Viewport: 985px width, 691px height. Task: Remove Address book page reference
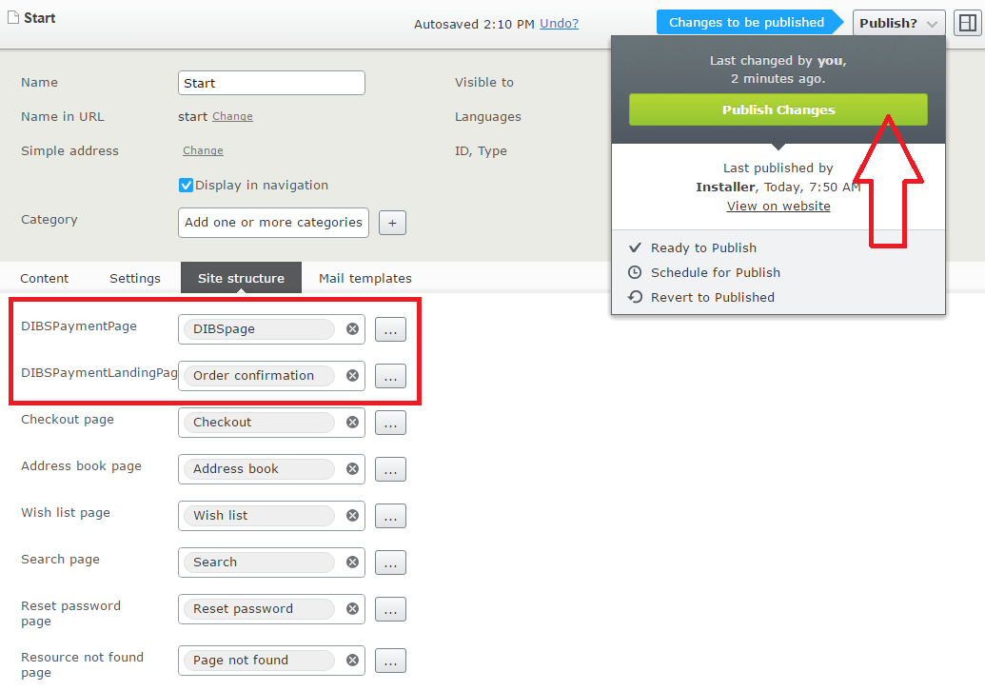pyautogui.click(x=352, y=468)
